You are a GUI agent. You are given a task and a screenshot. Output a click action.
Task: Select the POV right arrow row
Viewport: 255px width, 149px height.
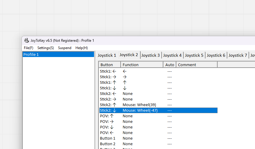click(158, 122)
